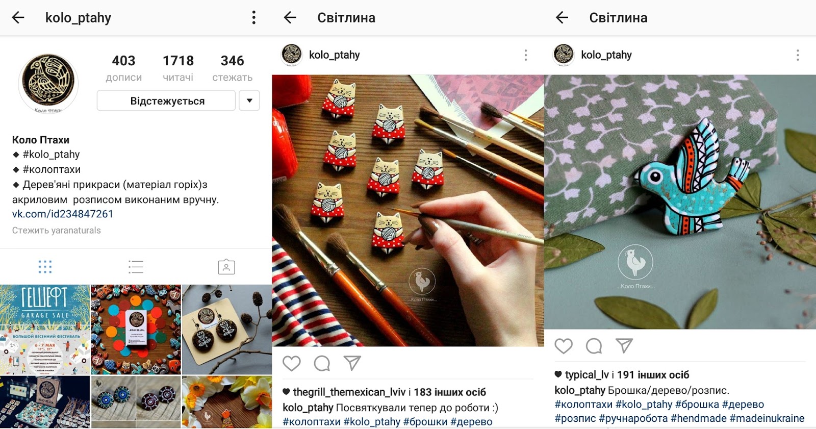Switch to grid view tab
The height and width of the screenshot is (429, 816).
coord(45,267)
